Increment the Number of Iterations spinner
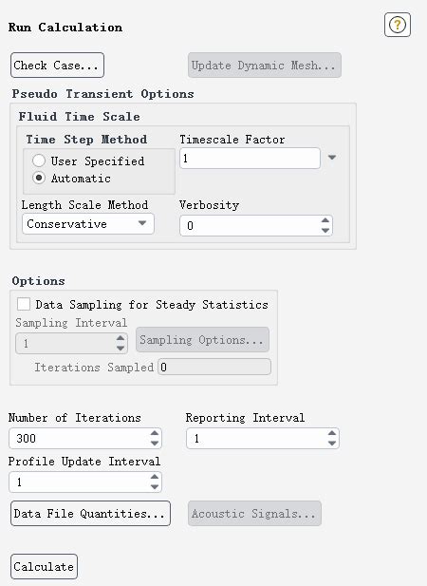 click(x=155, y=433)
